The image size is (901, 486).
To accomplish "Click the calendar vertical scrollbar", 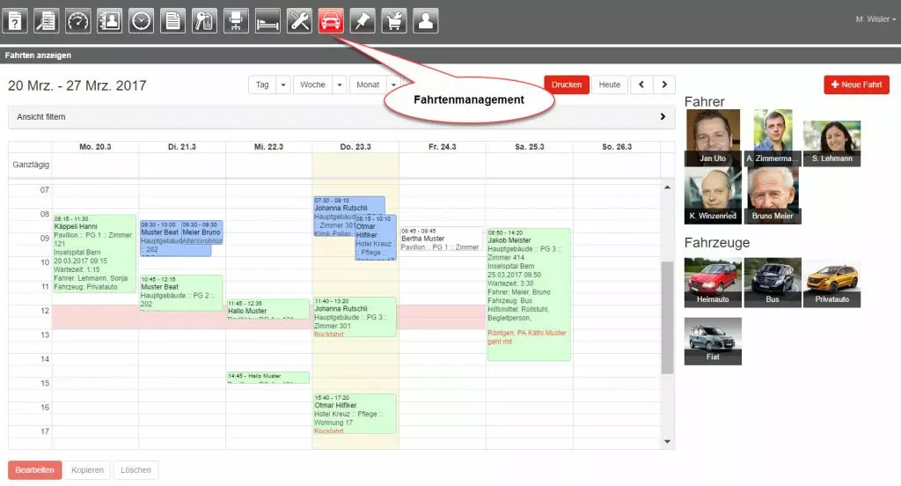I will 667,317.
